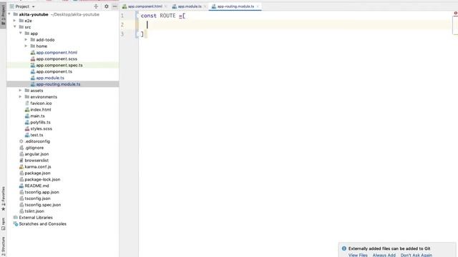Hide the Project panel with minimize icon
The image size is (458, 257).
[114, 6]
